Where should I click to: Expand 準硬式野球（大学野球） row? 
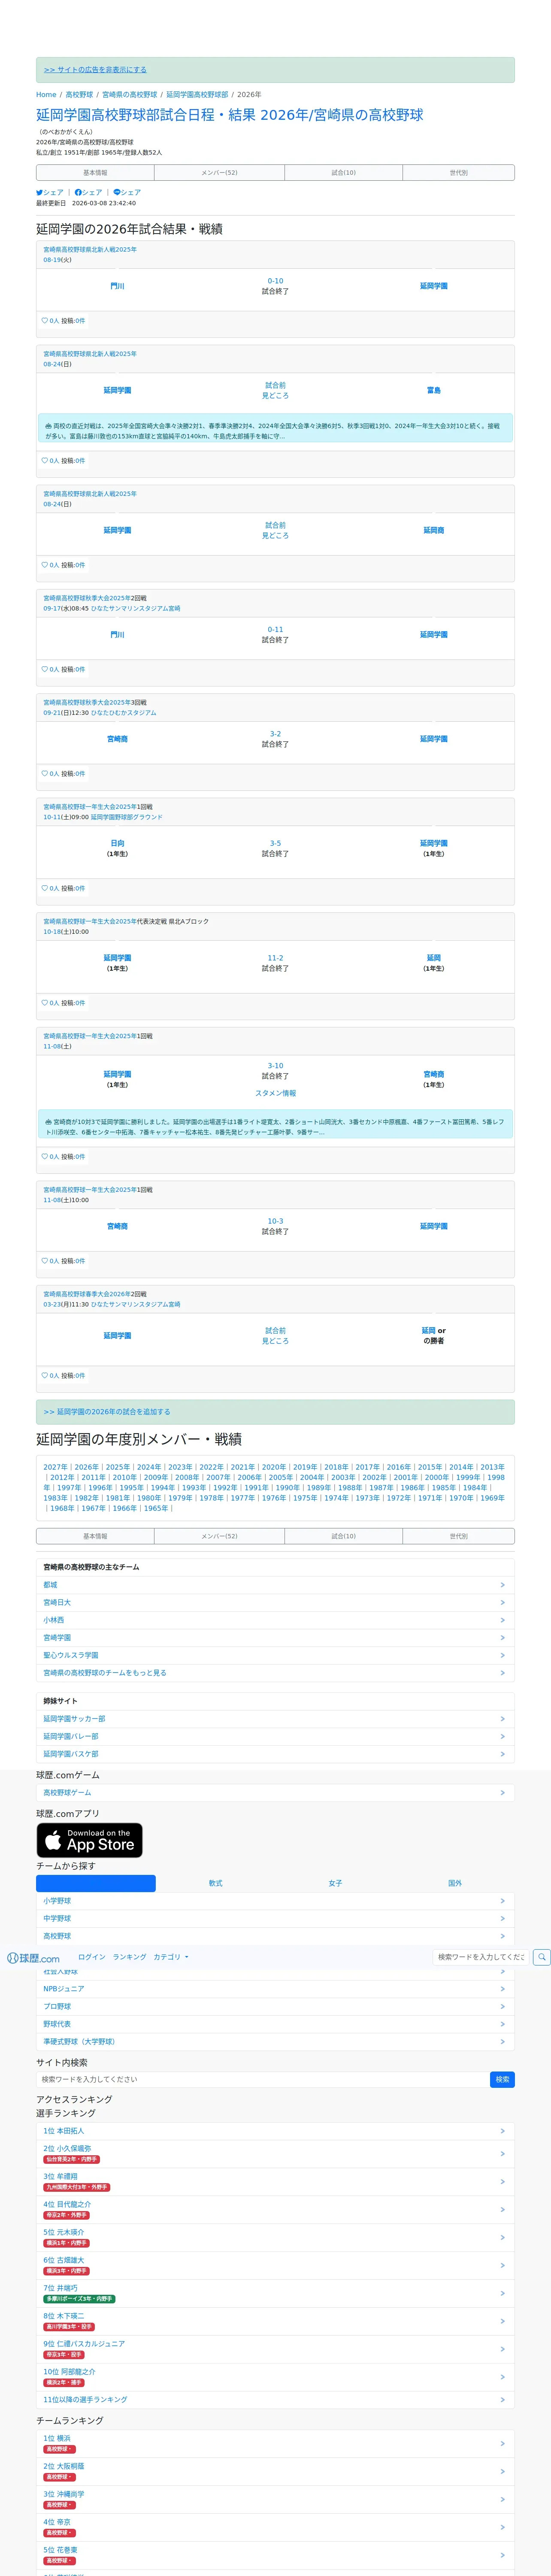[275, 2041]
